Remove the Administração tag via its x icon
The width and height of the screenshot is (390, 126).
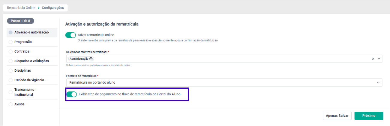tap(91, 59)
